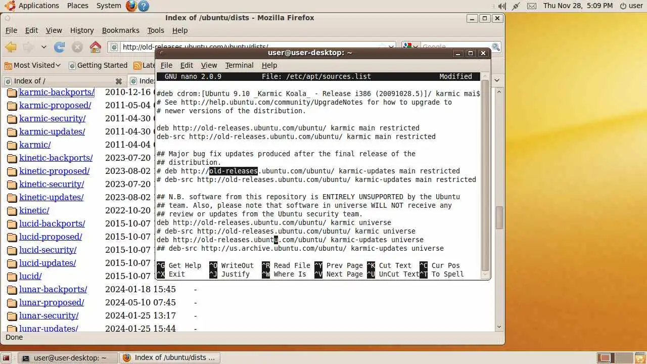Open the karmic-backports/ link
Screen dimensions: 647x364
tap(57, 92)
